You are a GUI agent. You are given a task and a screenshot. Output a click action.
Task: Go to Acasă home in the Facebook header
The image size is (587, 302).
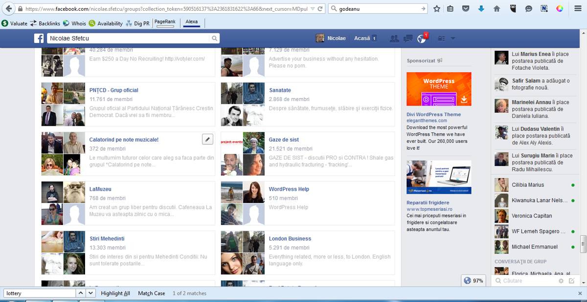(x=362, y=39)
